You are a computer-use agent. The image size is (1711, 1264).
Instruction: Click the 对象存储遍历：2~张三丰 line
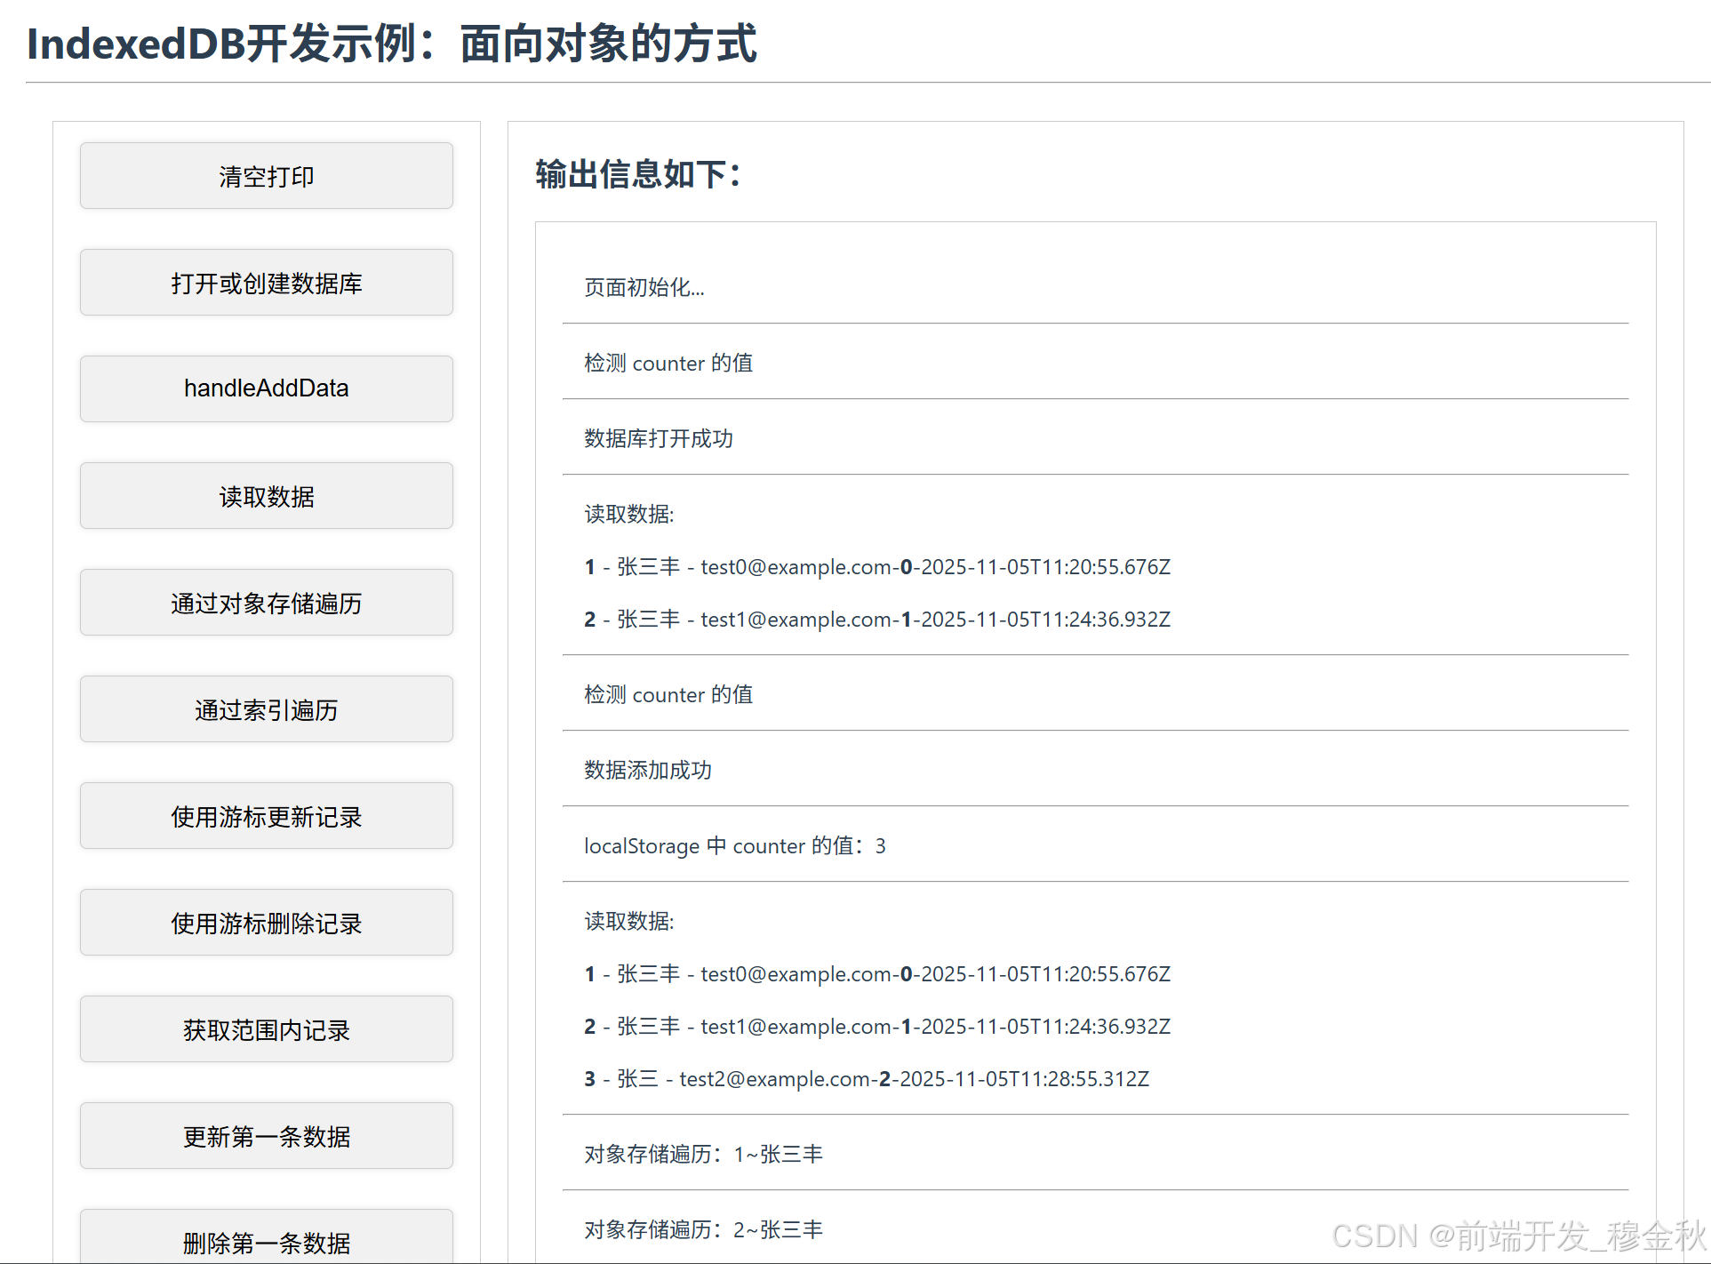[x=703, y=1229]
